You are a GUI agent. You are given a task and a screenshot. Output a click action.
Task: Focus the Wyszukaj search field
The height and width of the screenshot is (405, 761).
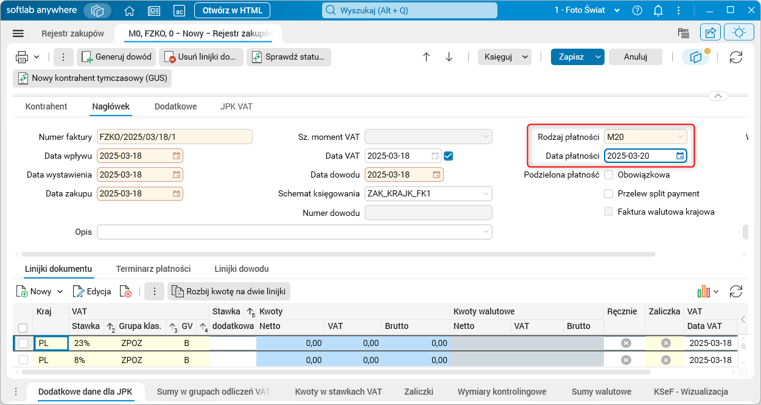410,10
